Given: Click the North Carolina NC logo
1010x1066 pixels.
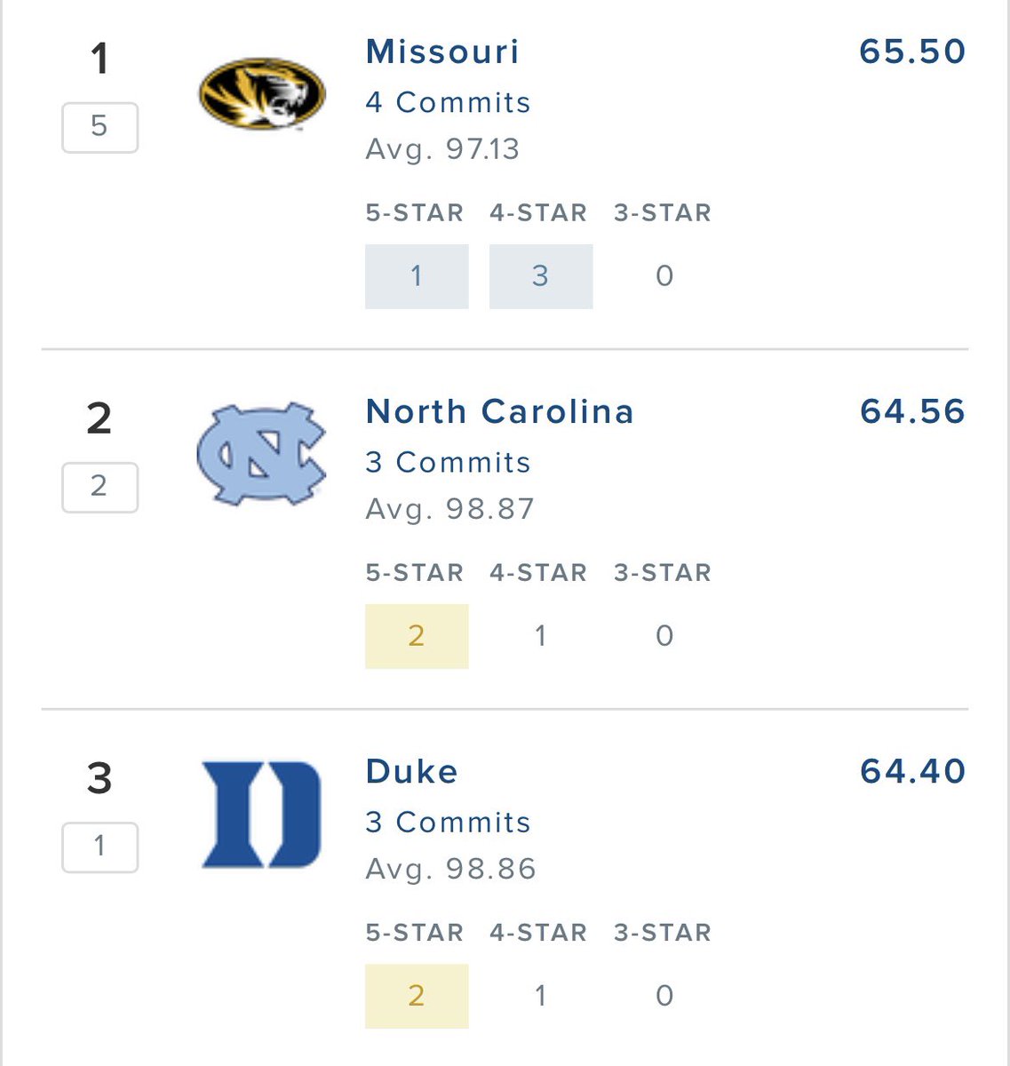Looking at the screenshot, I should point(261,454).
